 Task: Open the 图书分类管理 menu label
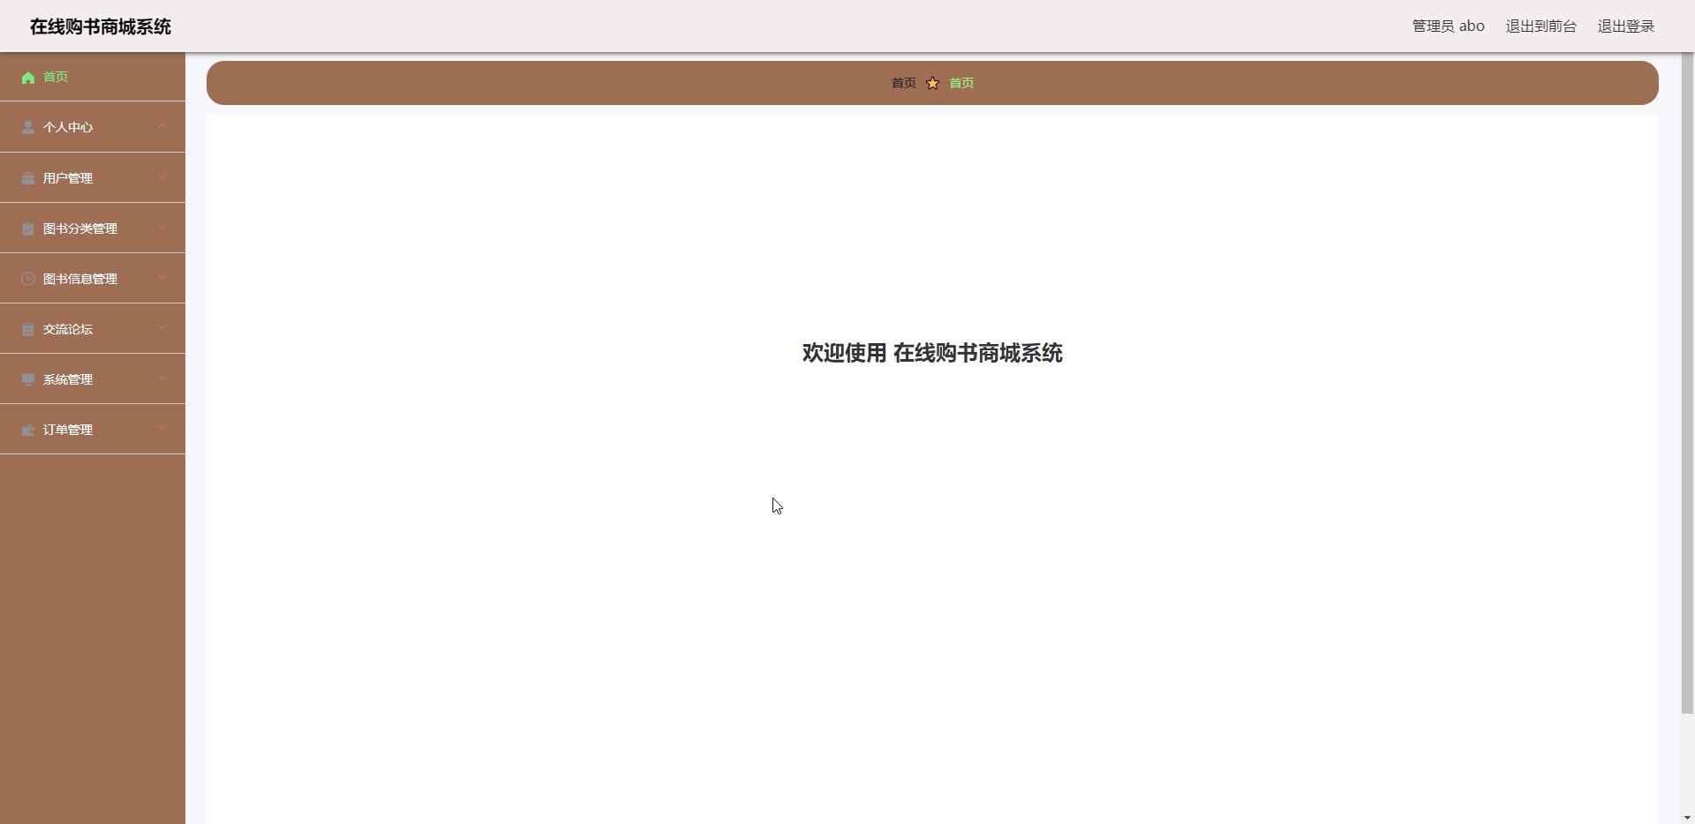80,228
